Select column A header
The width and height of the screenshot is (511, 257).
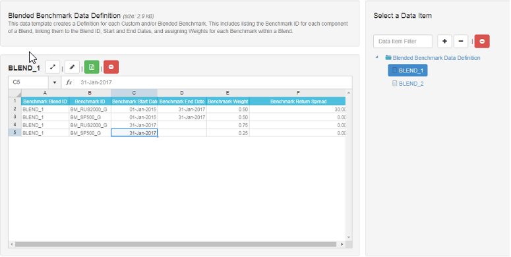click(x=45, y=93)
